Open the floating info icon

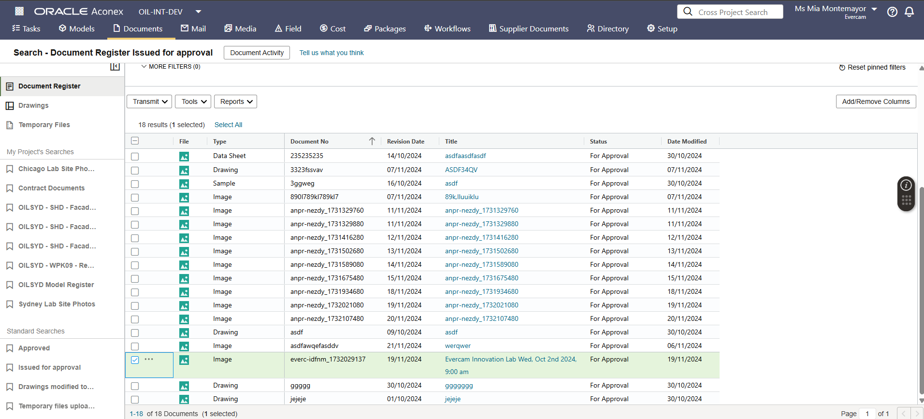click(x=906, y=185)
